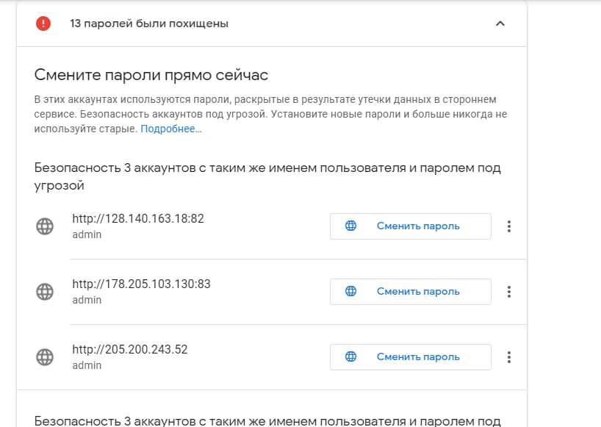The width and height of the screenshot is (601, 427).
Task: Click the red warning icon for compromised passwords
Action: click(x=43, y=24)
